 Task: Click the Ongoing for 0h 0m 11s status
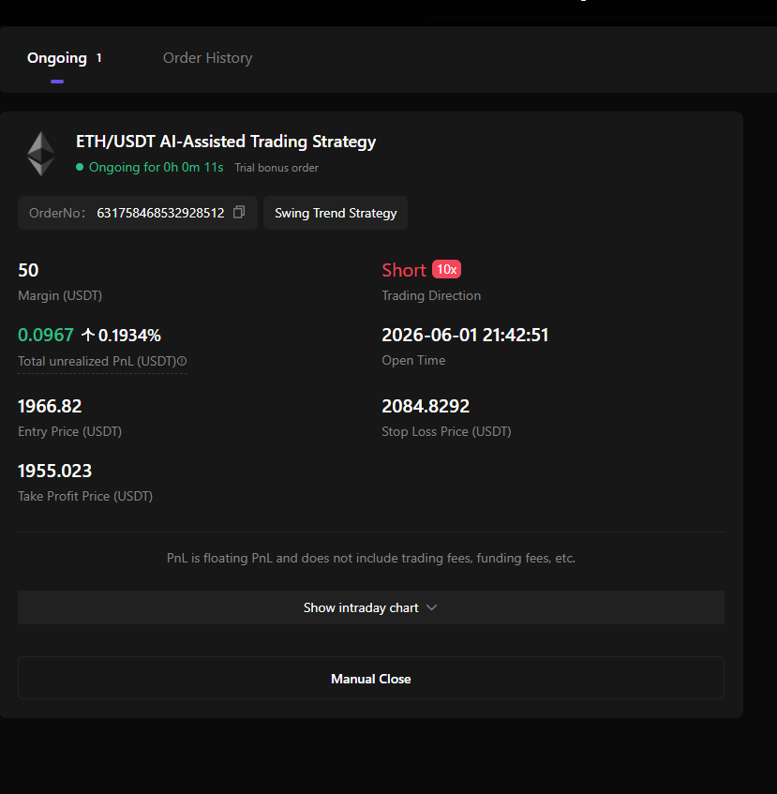click(x=156, y=167)
